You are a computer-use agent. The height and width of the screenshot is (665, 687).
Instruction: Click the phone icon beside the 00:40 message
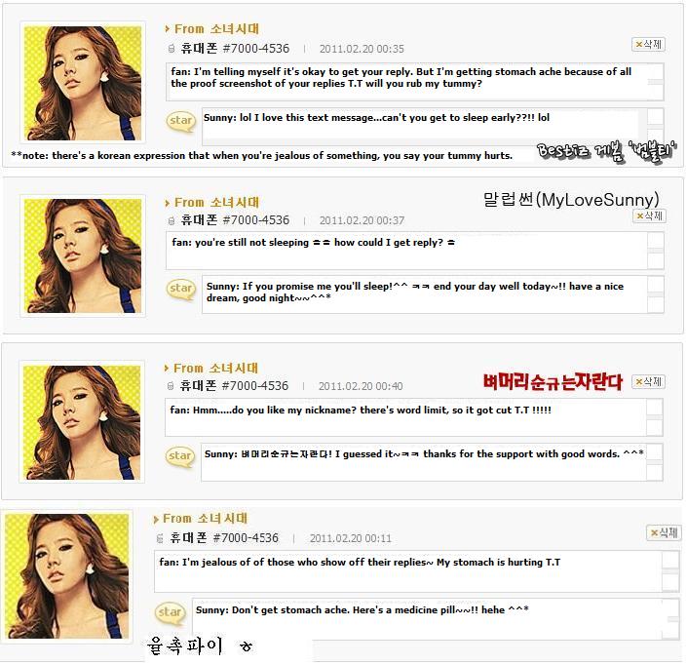(171, 386)
